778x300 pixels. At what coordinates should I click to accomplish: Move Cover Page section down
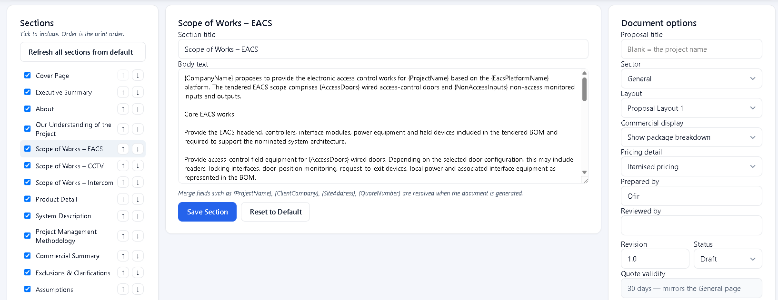click(138, 76)
